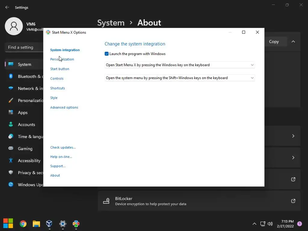The image size is (308, 231).
Task: Open the Shortcuts section
Action: 57,88
